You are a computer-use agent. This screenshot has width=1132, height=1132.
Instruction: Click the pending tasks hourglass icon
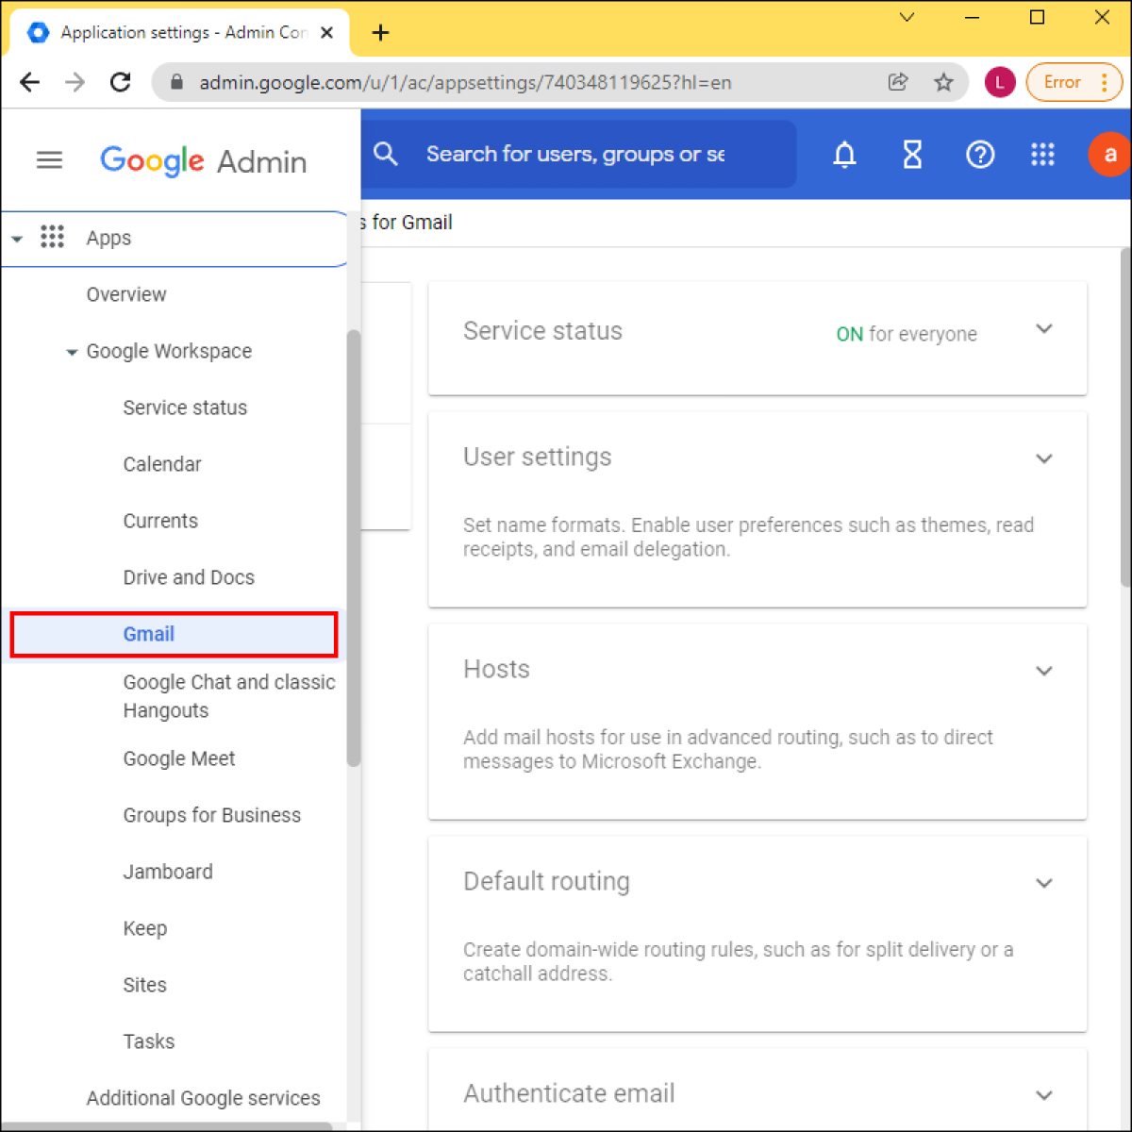click(x=912, y=154)
